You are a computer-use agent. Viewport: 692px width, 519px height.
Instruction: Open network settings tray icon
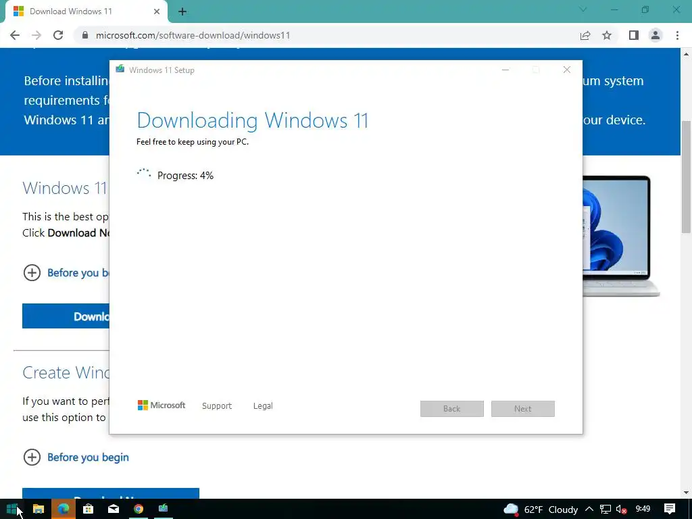click(x=605, y=510)
